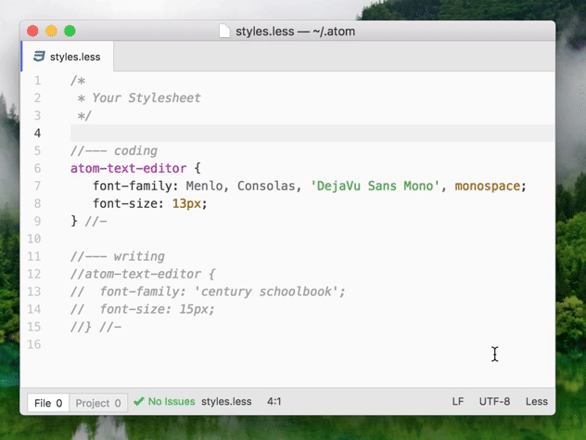The width and height of the screenshot is (586, 440).
Task: Switch linter scope to File 0
Action: (48, 403)
